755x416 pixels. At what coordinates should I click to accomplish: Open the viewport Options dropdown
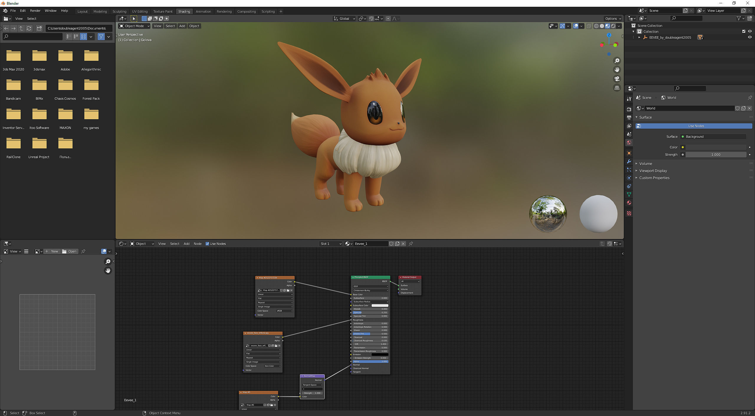(x=613, y=19)
